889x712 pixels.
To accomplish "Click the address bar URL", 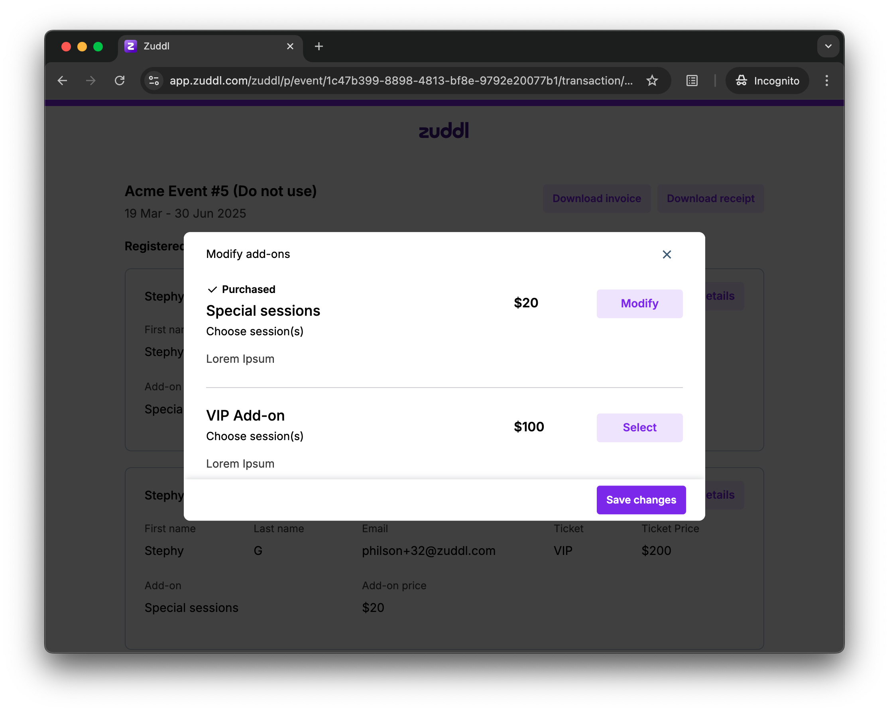I will [x=400, y=81].
